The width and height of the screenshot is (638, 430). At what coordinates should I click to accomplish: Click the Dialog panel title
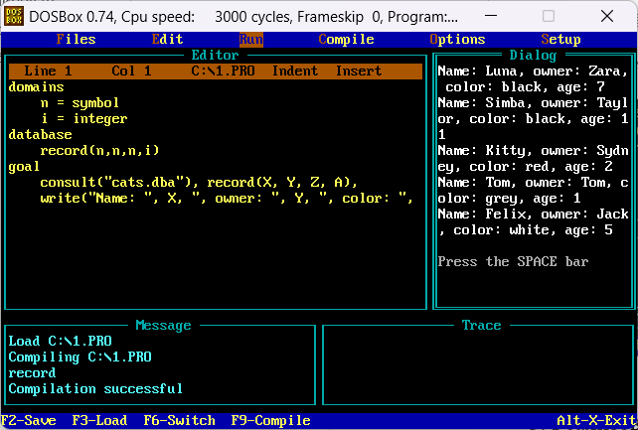pos(533,56)
